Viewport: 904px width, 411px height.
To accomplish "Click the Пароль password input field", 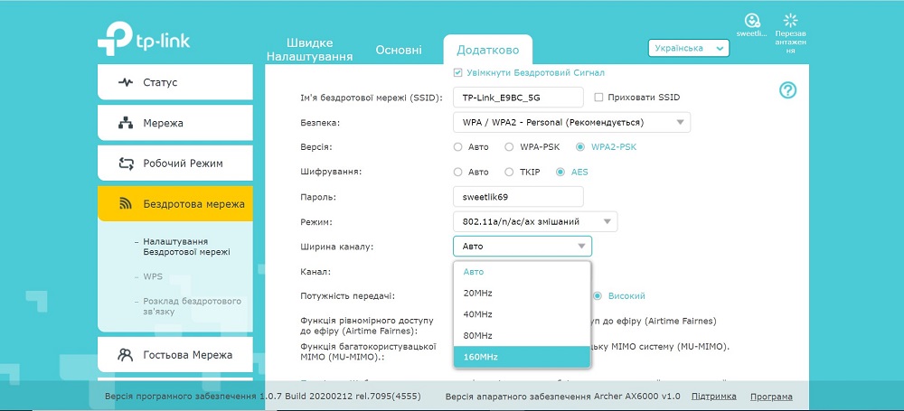I will tap(518, 197).
